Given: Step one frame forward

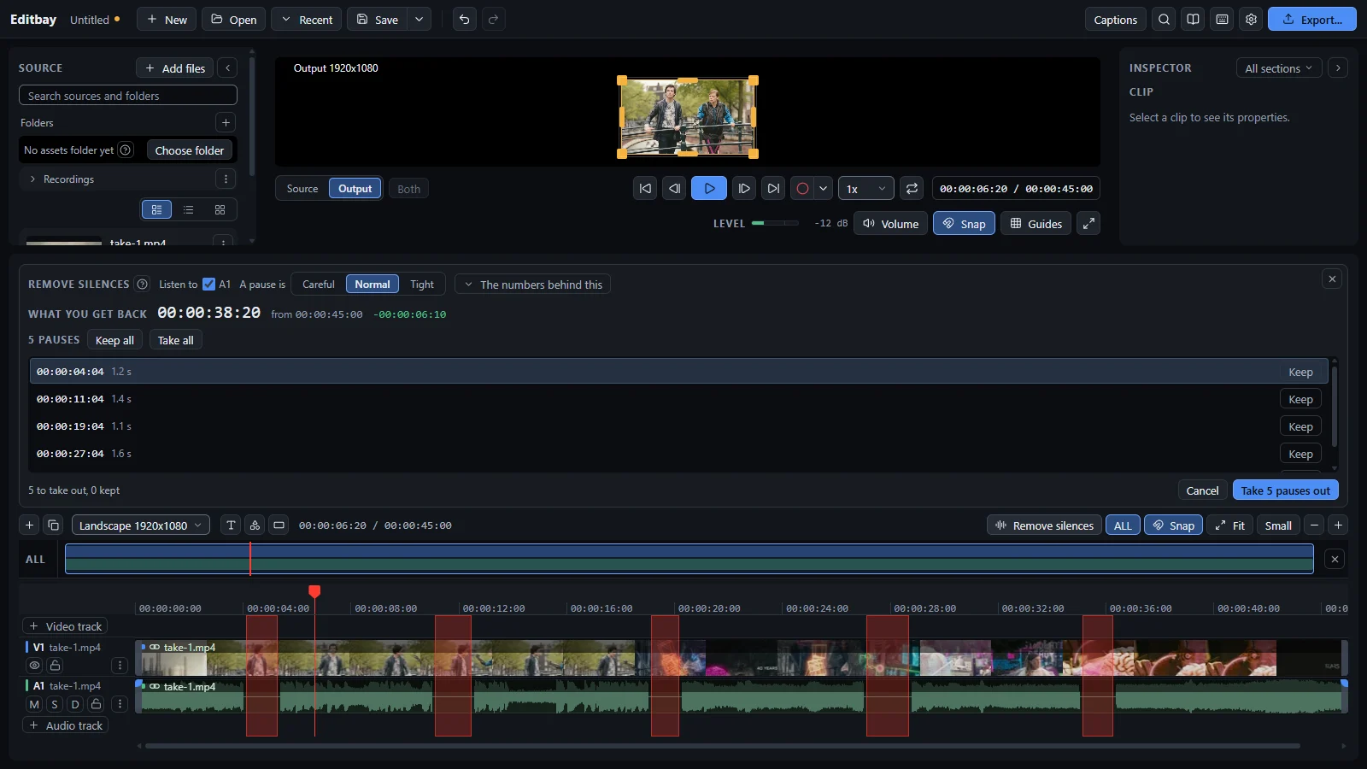Looking at the screenshot, I should 744,189.
